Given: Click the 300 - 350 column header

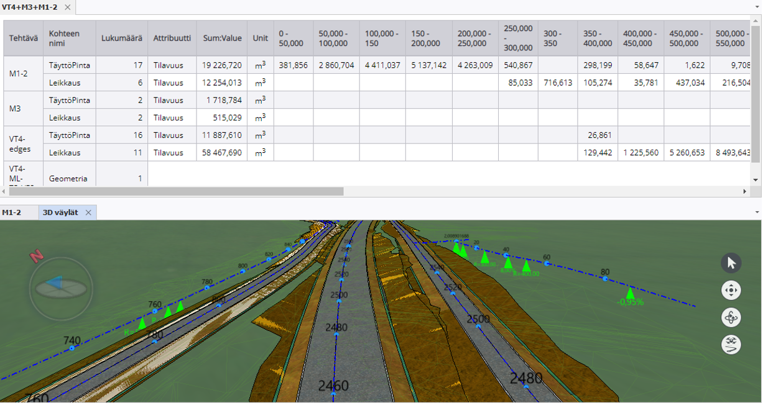Looking at the screenshot, I should [x=558, y=38].
